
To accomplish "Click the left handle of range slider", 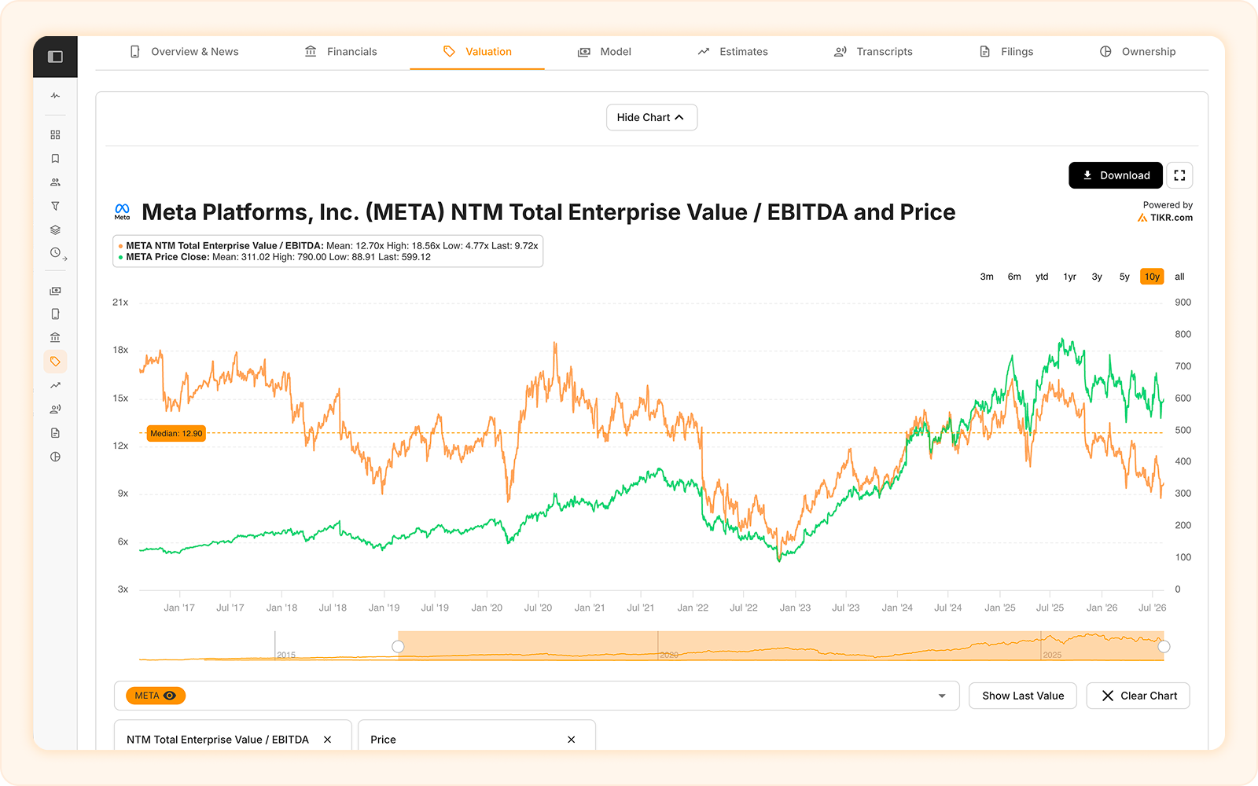I will click(398, 646).
